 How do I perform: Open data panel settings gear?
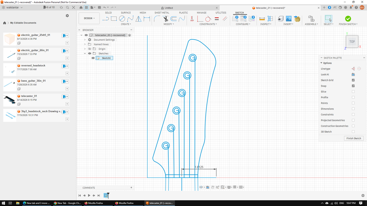coord(67,16)
